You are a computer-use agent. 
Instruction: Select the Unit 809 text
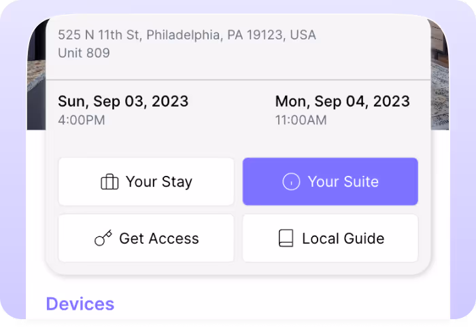pos(84,52)
